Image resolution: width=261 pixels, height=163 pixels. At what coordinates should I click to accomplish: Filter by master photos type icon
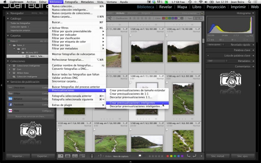195,18
